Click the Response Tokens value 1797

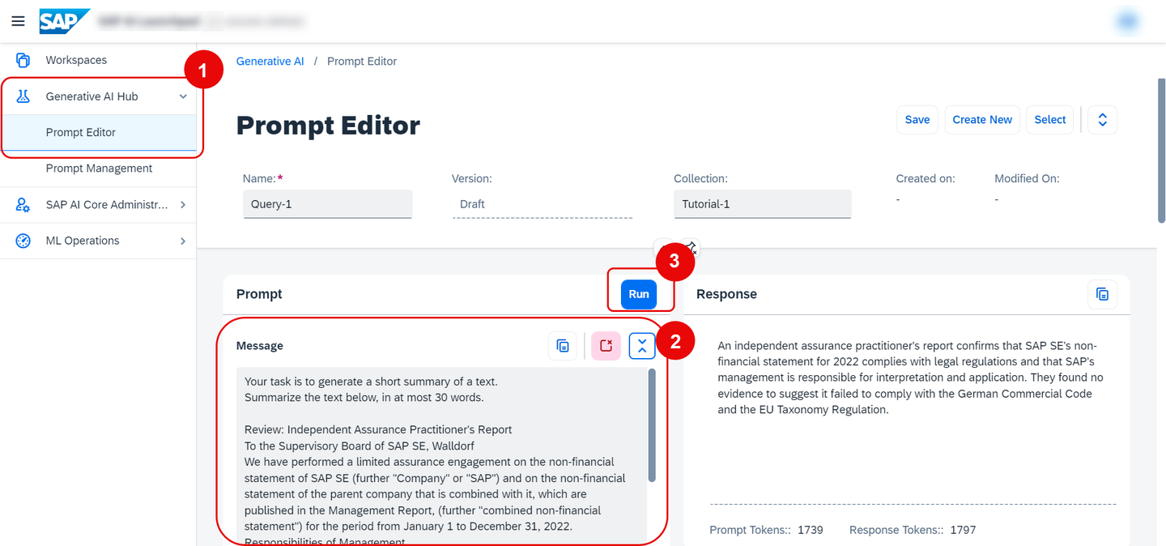coord(963,530)
